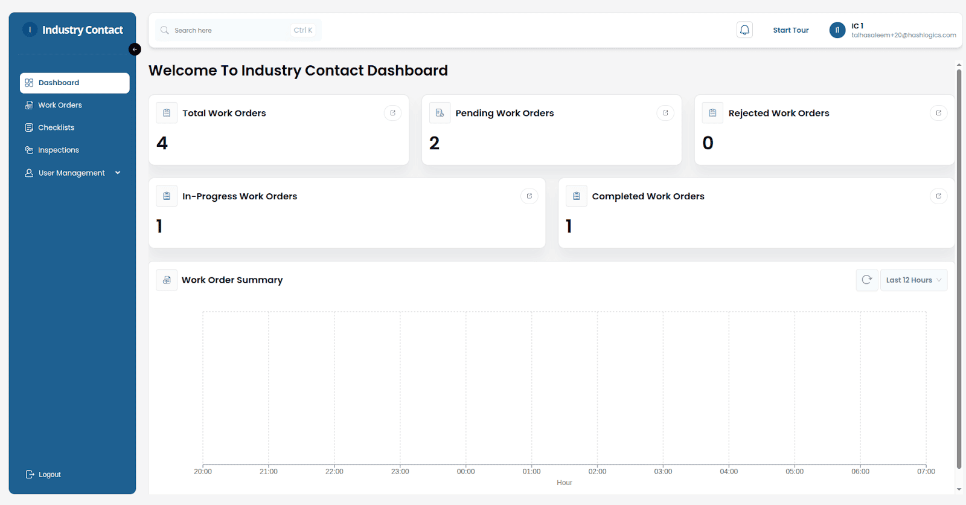Click the Start Tour button
The image size is (966, 505).
click(791, 30)
